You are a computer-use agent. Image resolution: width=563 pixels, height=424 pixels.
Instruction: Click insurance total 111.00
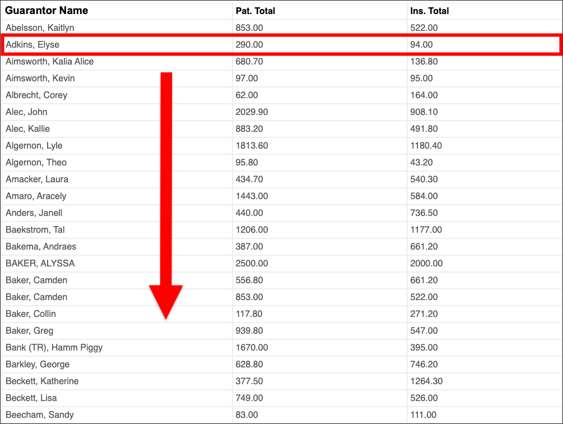424,414
